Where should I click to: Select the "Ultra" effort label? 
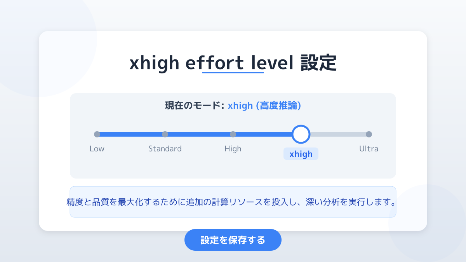[x=369, y=149]
